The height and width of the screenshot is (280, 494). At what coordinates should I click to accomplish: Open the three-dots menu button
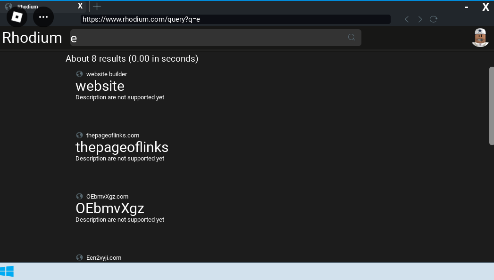(x=43, y=17)
